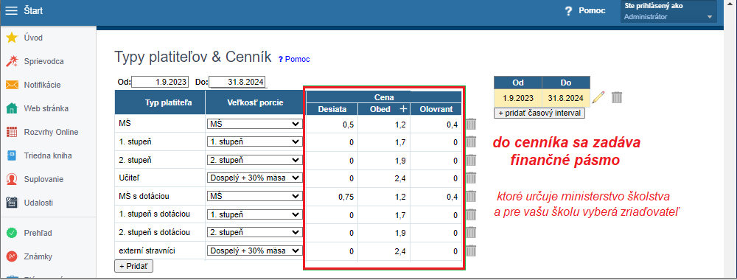The image size is (737, 280).
Task: Remove the Učiteľ row with its trash icon
Action: pos(471,178)
